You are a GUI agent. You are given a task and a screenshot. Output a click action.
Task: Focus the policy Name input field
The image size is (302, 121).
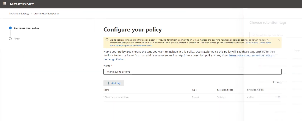192,72
